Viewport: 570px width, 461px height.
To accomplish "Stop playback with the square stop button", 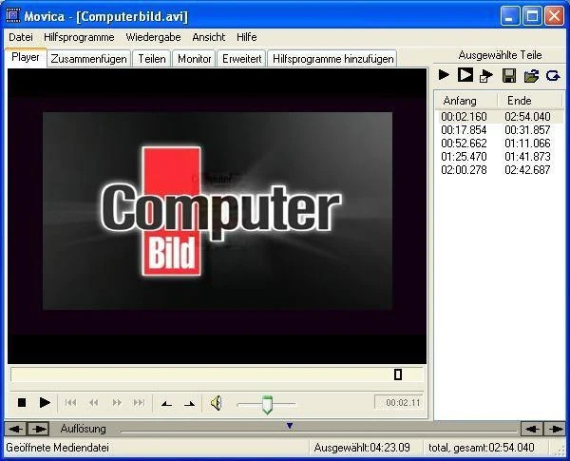I will [x=22, y=403].
